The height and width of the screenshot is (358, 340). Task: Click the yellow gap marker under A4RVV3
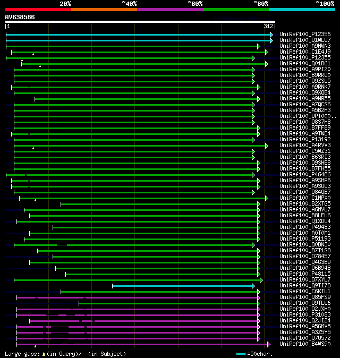(x=33, y=148)
